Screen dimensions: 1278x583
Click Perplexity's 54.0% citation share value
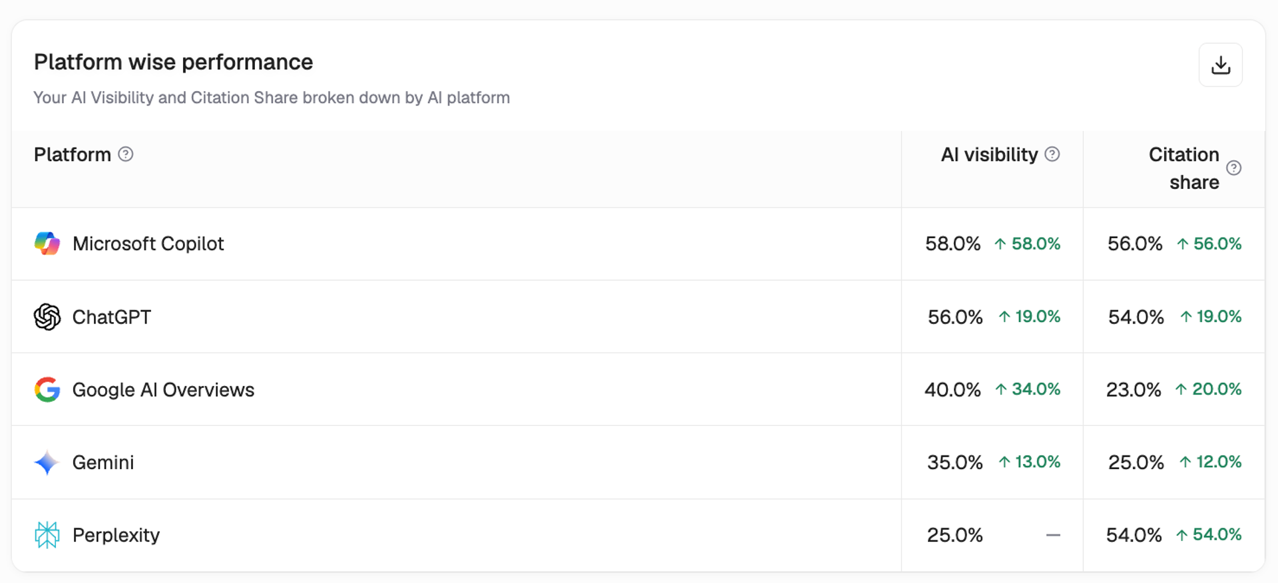click(1134, 535)
